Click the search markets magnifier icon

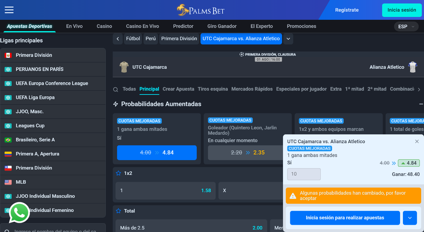116,89
